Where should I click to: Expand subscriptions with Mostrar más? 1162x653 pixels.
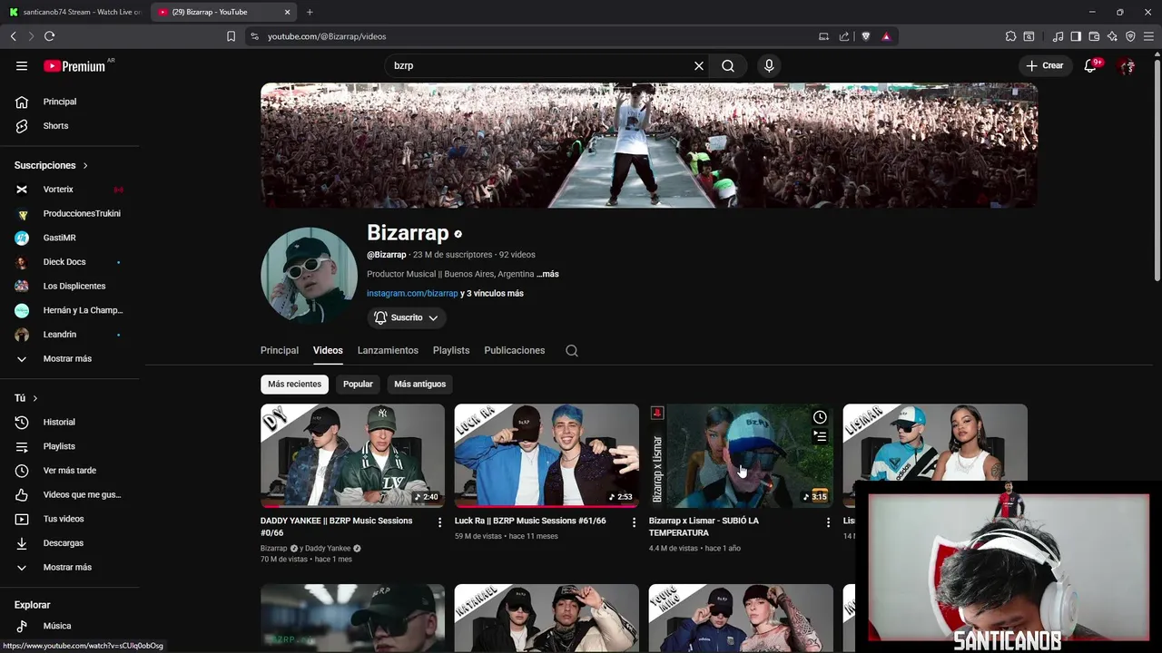(x=71, y=358)
